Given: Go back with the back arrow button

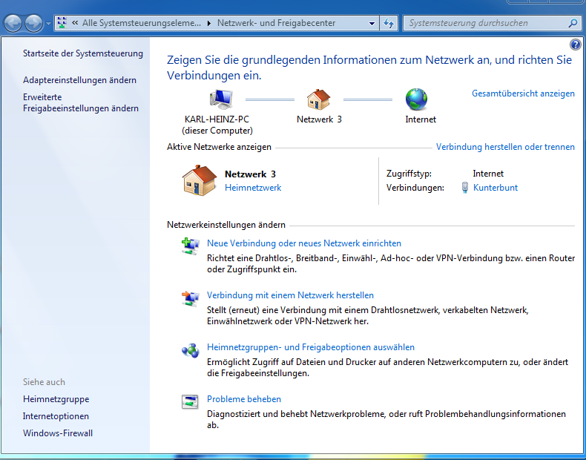Looking at the screenshot, I should pyautogui.click(x=13, y=24).
